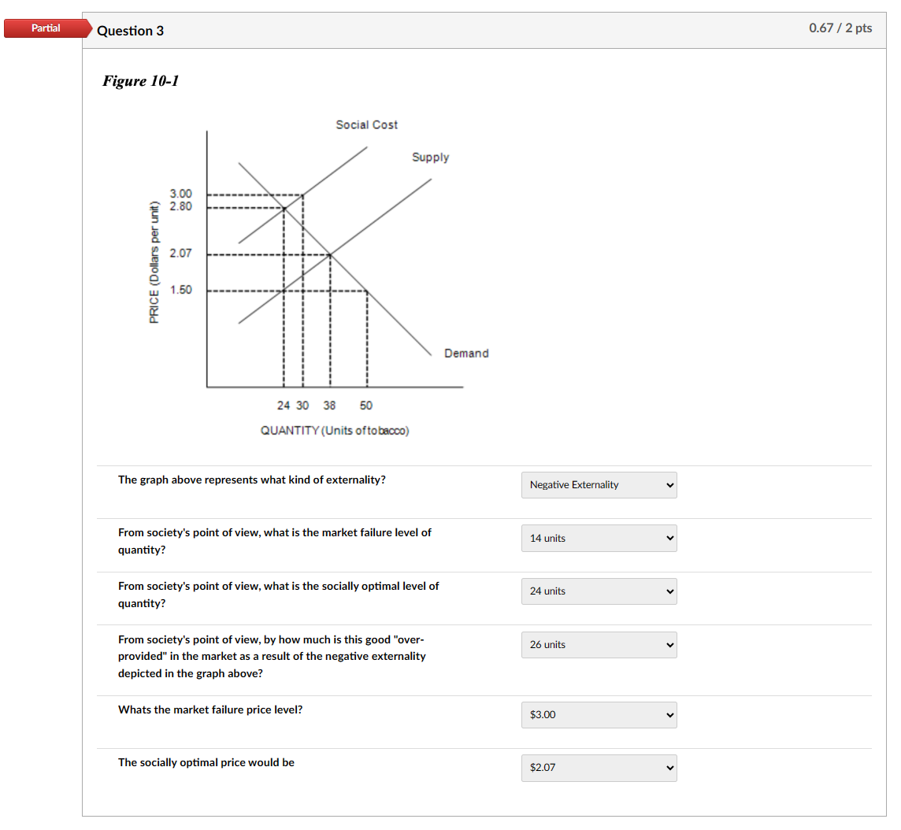Screen dimensions: 901x830
Task: Click the "Figure 10-1" title text
Action: tap(140, 80)
